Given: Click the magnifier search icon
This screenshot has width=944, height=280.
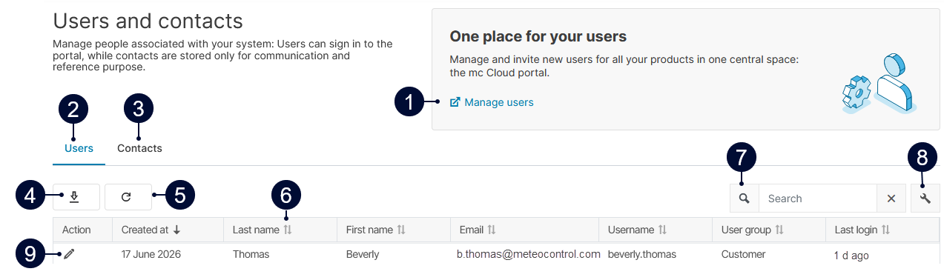Looking at the screenshot, I should tap(745, 199).
